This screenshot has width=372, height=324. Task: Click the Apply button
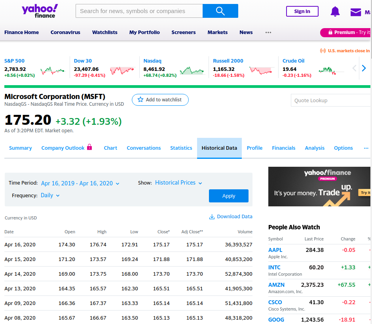click(229, 196)
